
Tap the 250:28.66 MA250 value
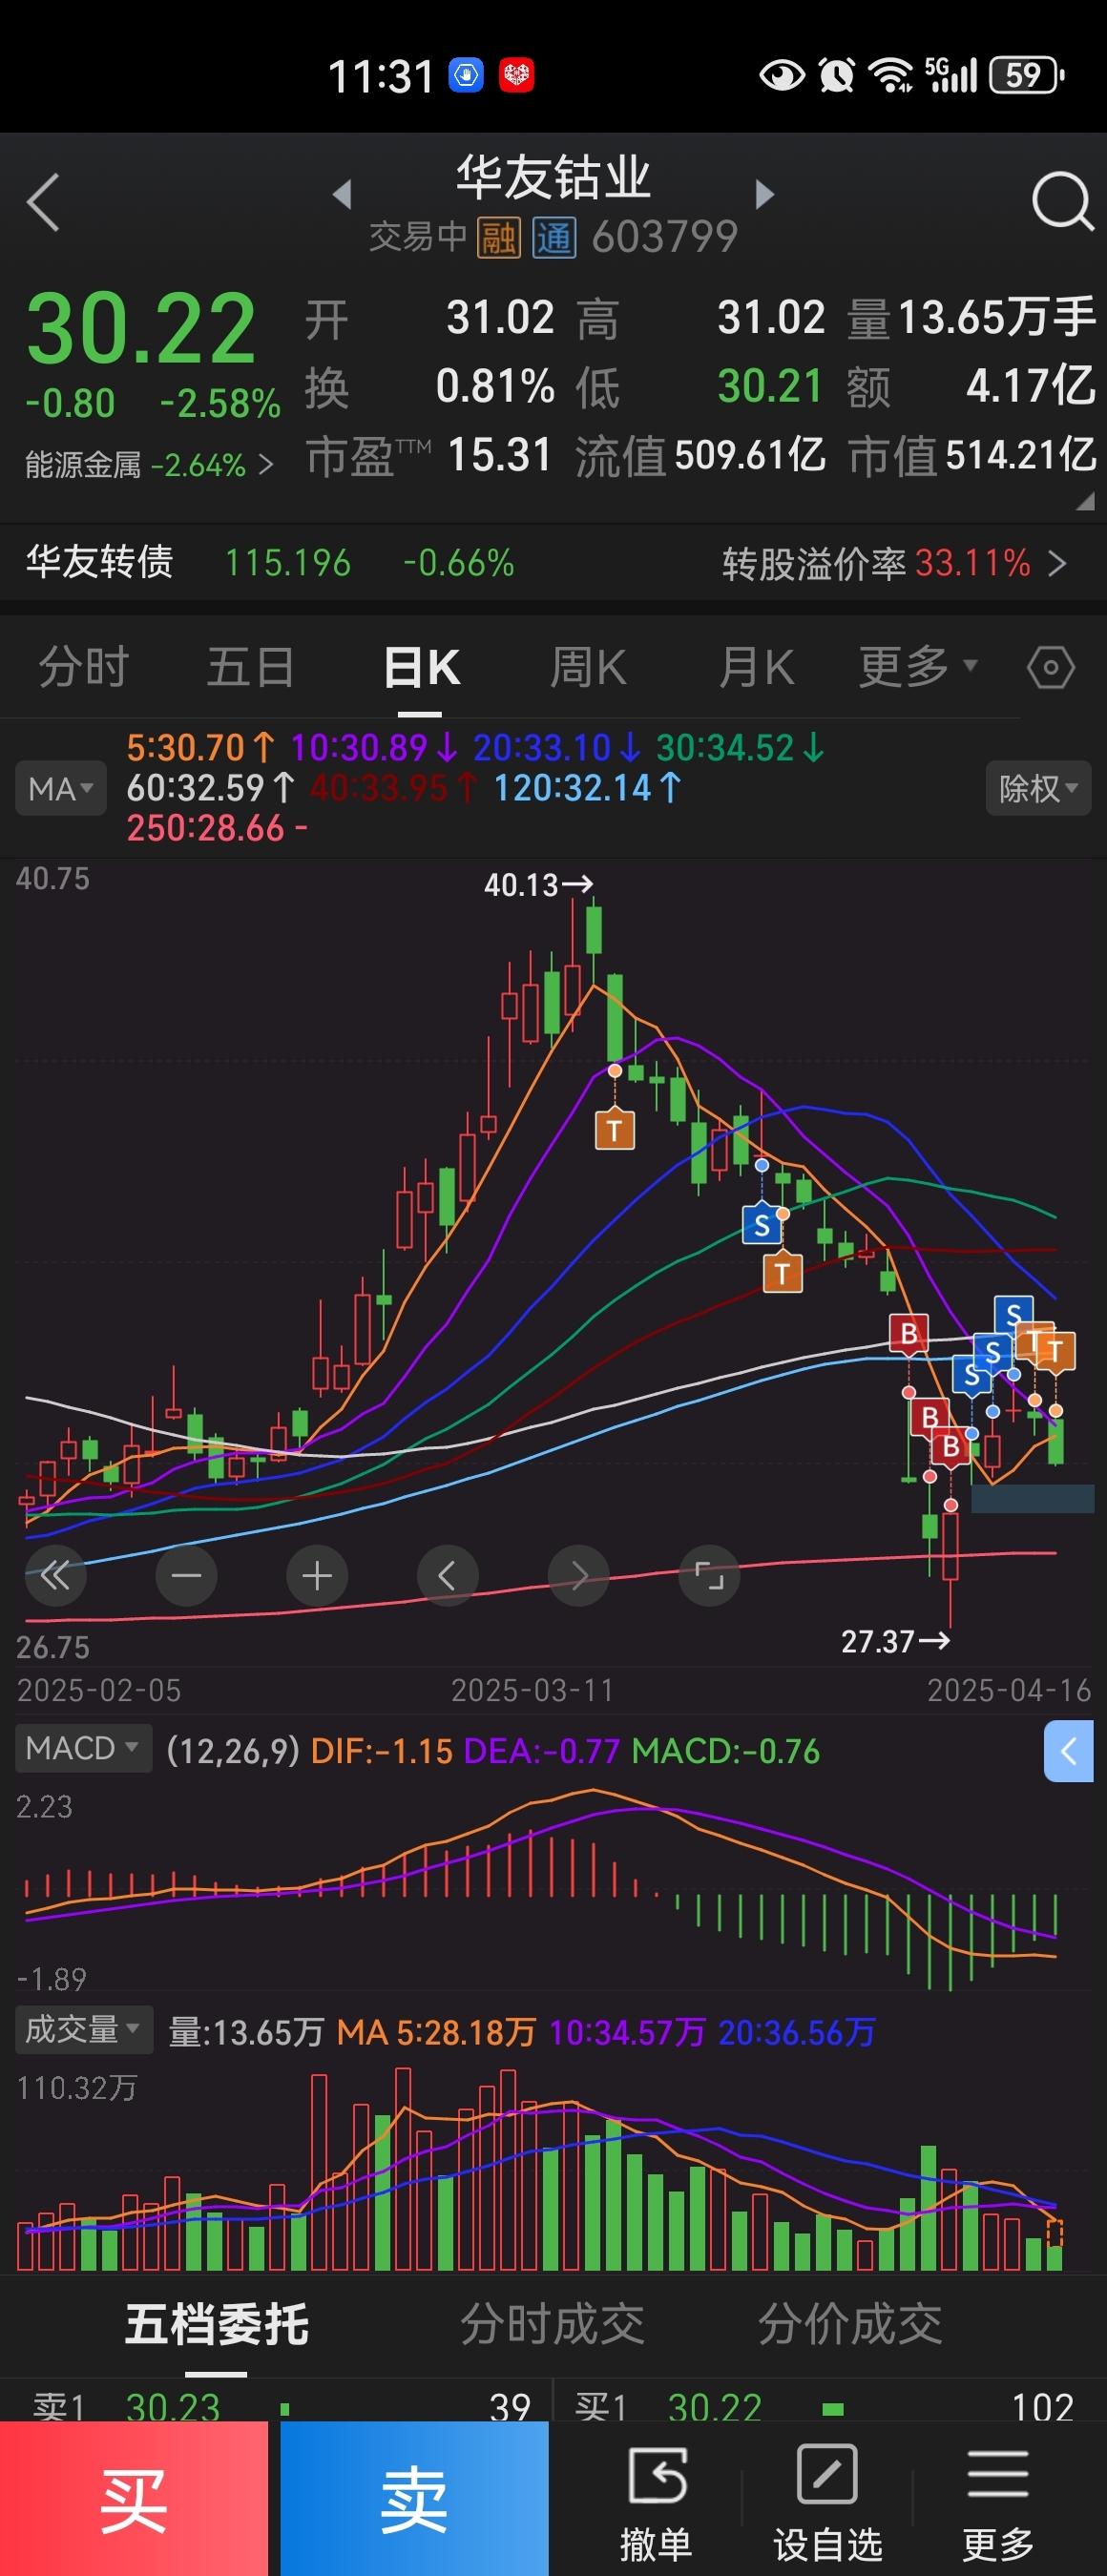point(217,828)
